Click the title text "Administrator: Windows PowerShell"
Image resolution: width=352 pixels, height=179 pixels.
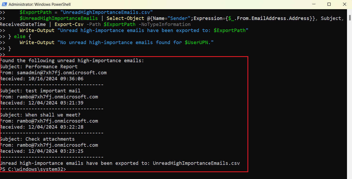click(x=39, y=4)
